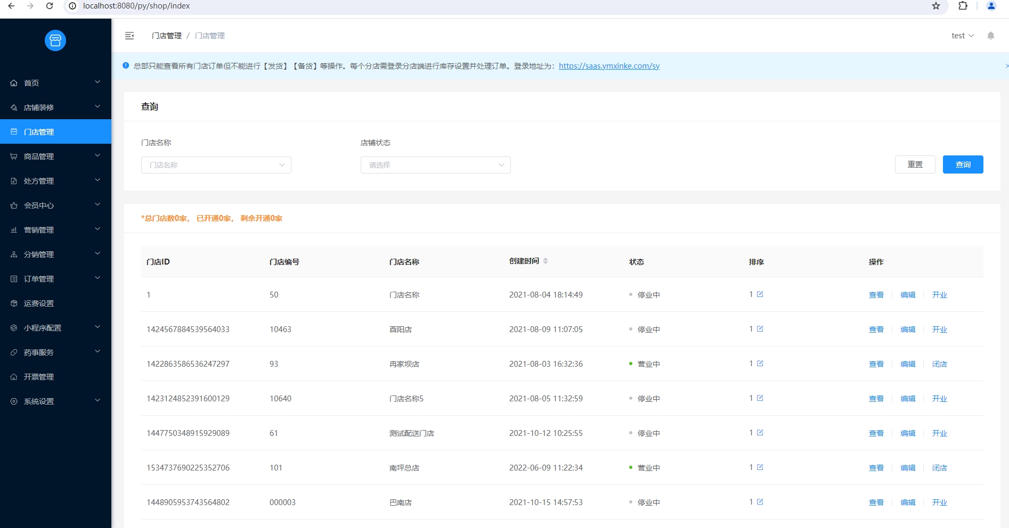
Task: Open the saas.ymxinke.com login link
Action: [x=609, y=66]
